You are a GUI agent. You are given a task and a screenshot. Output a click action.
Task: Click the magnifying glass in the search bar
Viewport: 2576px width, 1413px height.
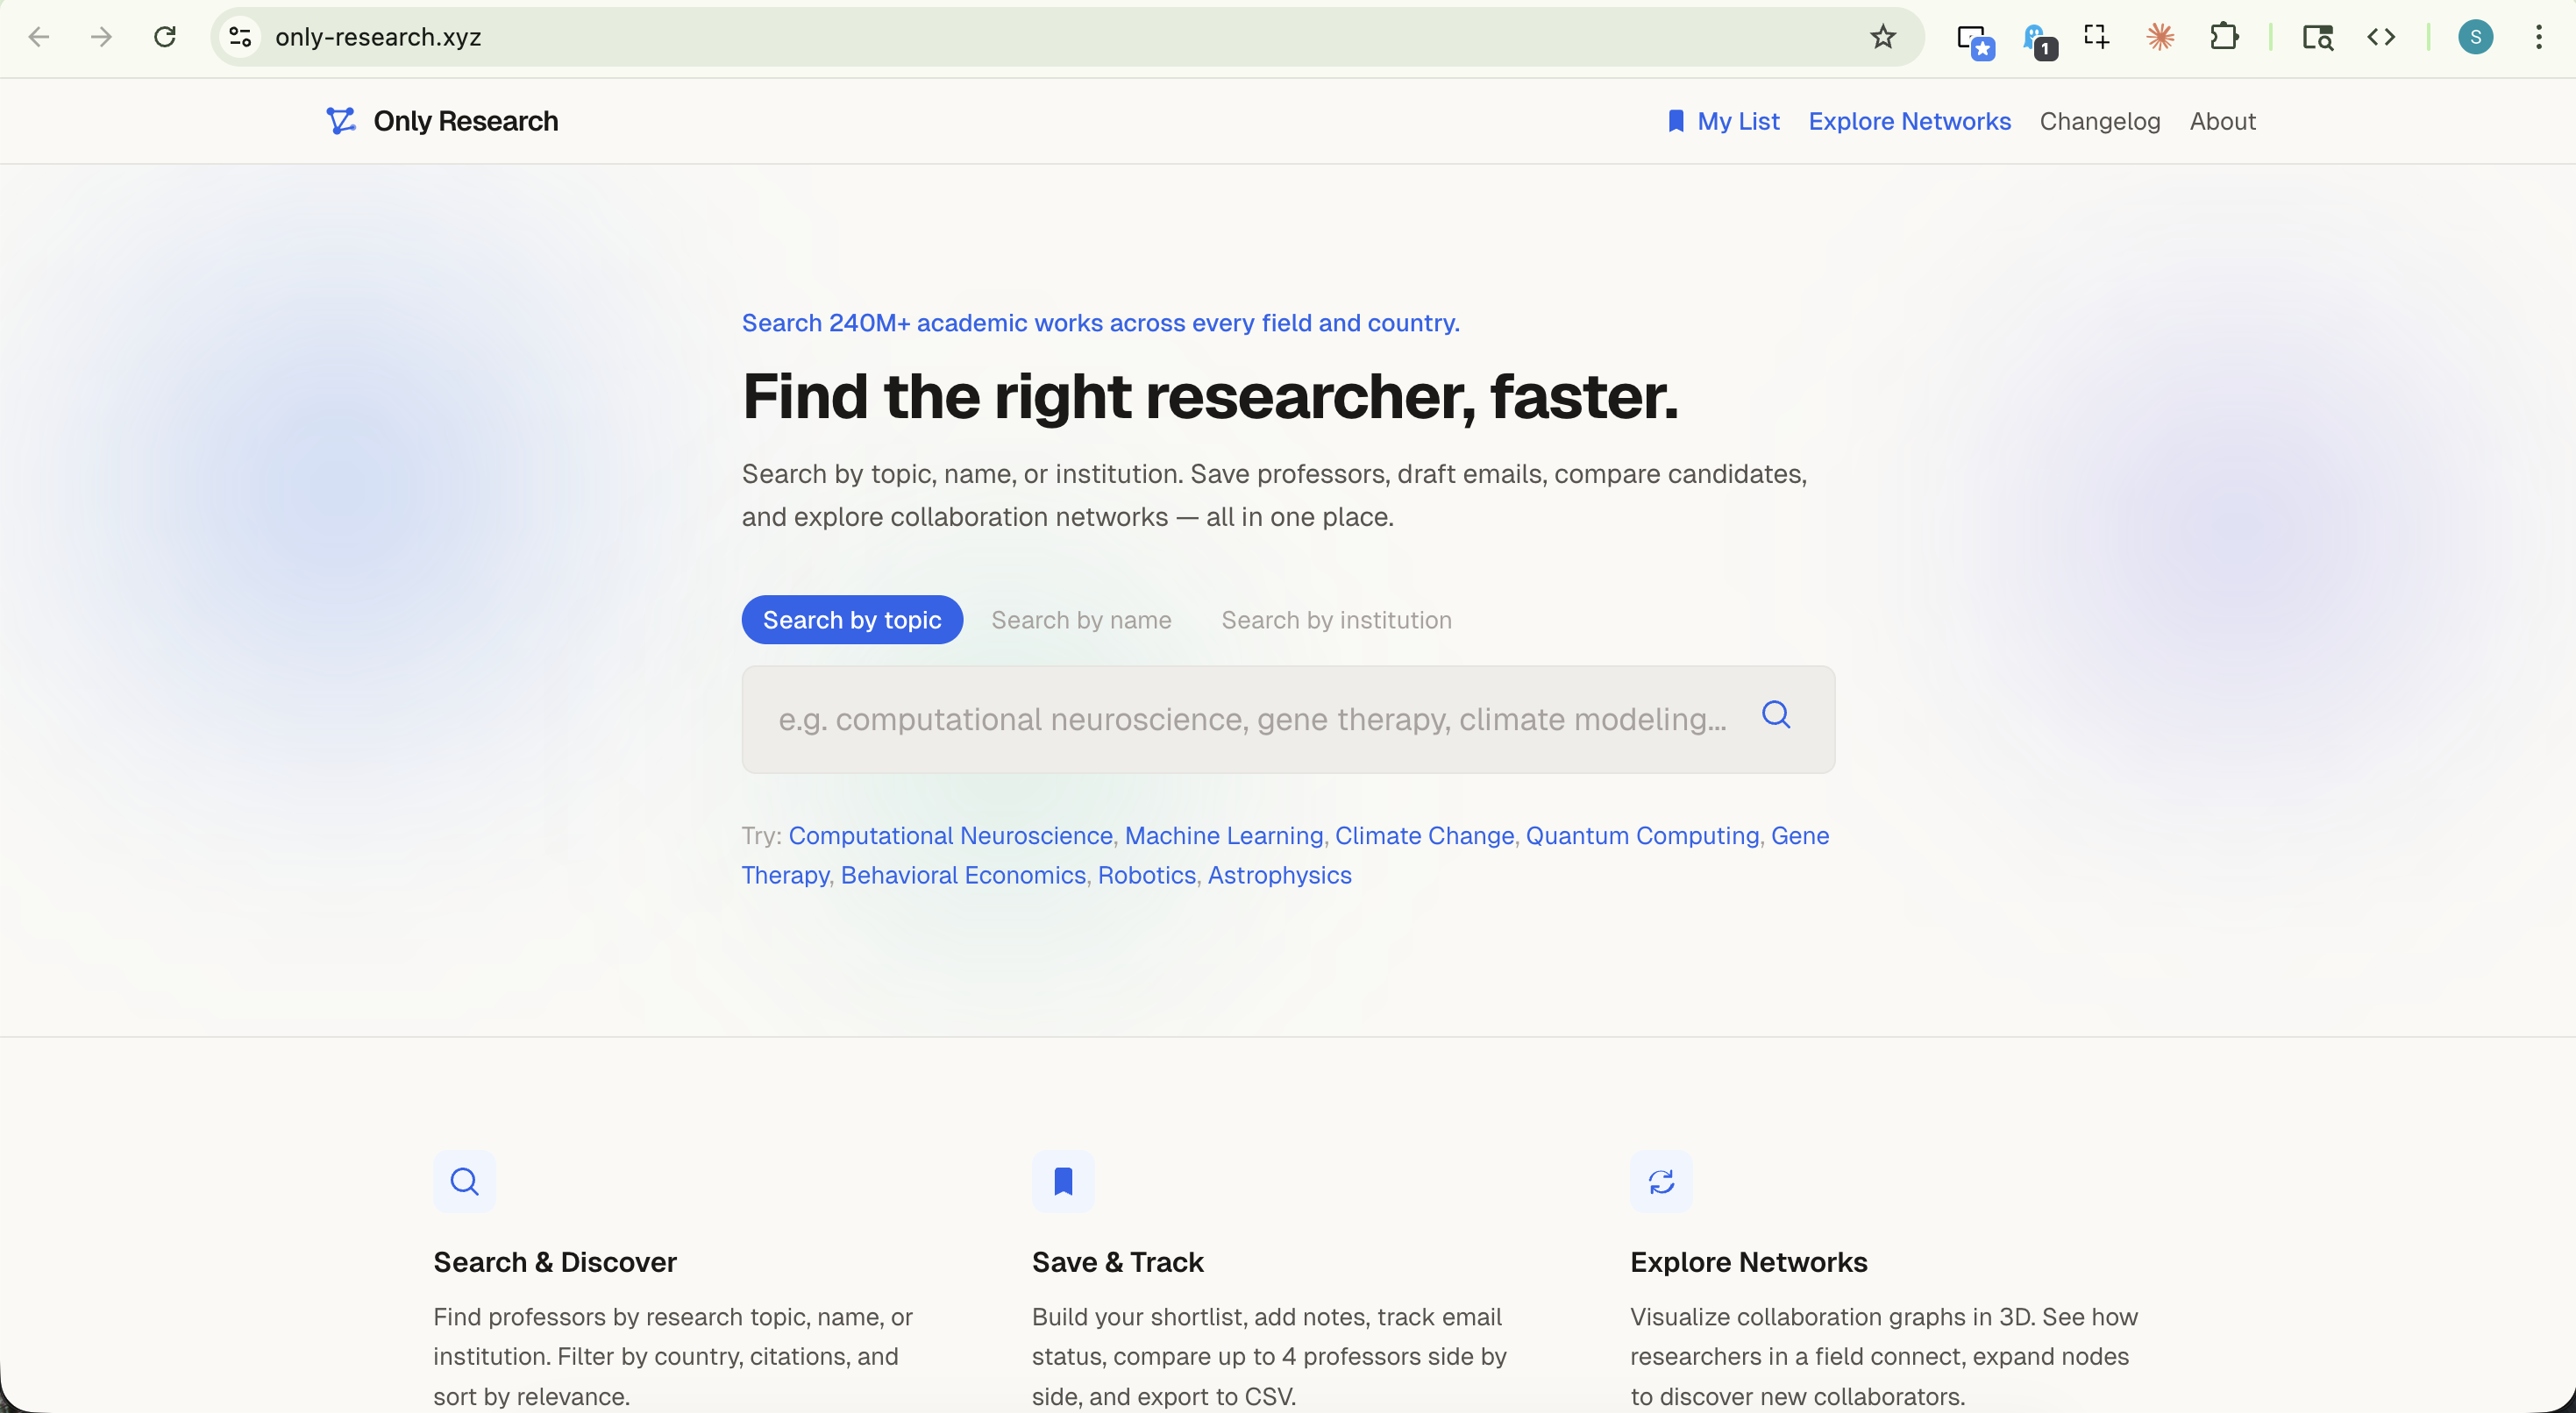pyautogui.click(x=1776, y=715)
